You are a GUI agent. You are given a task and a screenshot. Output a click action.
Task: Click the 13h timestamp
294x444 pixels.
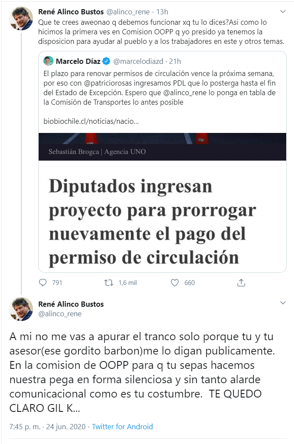[x=162, y=12]
